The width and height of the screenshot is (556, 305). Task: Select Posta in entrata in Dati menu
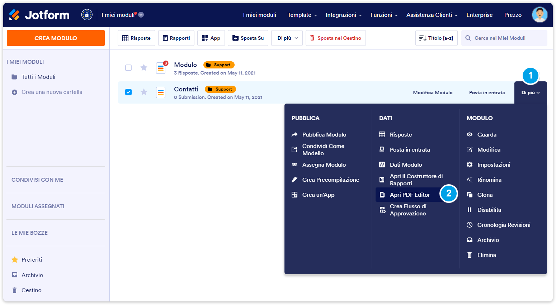[410, 150]
